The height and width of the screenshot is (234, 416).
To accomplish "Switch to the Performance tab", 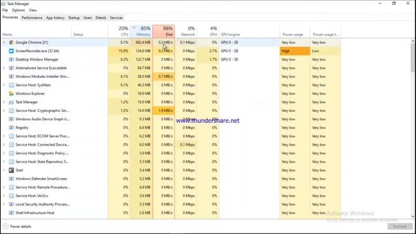I will 32,18.
